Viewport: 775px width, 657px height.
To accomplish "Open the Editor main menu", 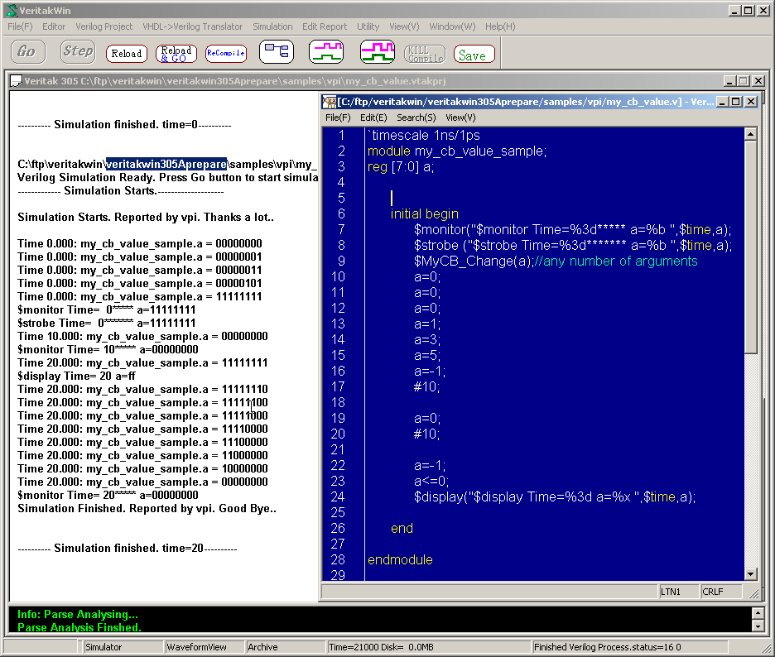I will pos(53,26).
